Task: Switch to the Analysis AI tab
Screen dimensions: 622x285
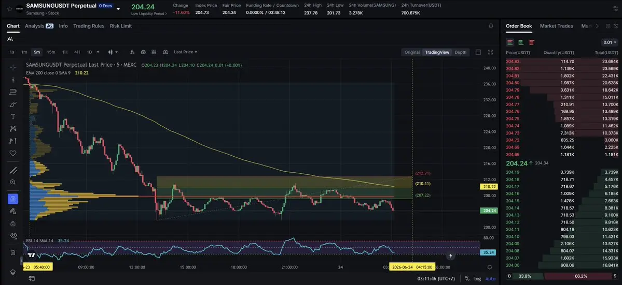Action: tap(39, 26)
